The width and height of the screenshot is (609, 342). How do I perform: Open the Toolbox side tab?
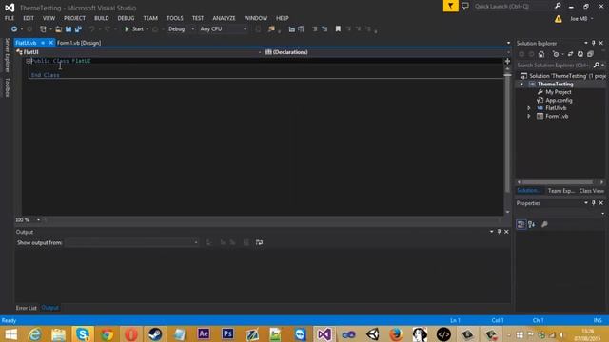coord(7,87)
